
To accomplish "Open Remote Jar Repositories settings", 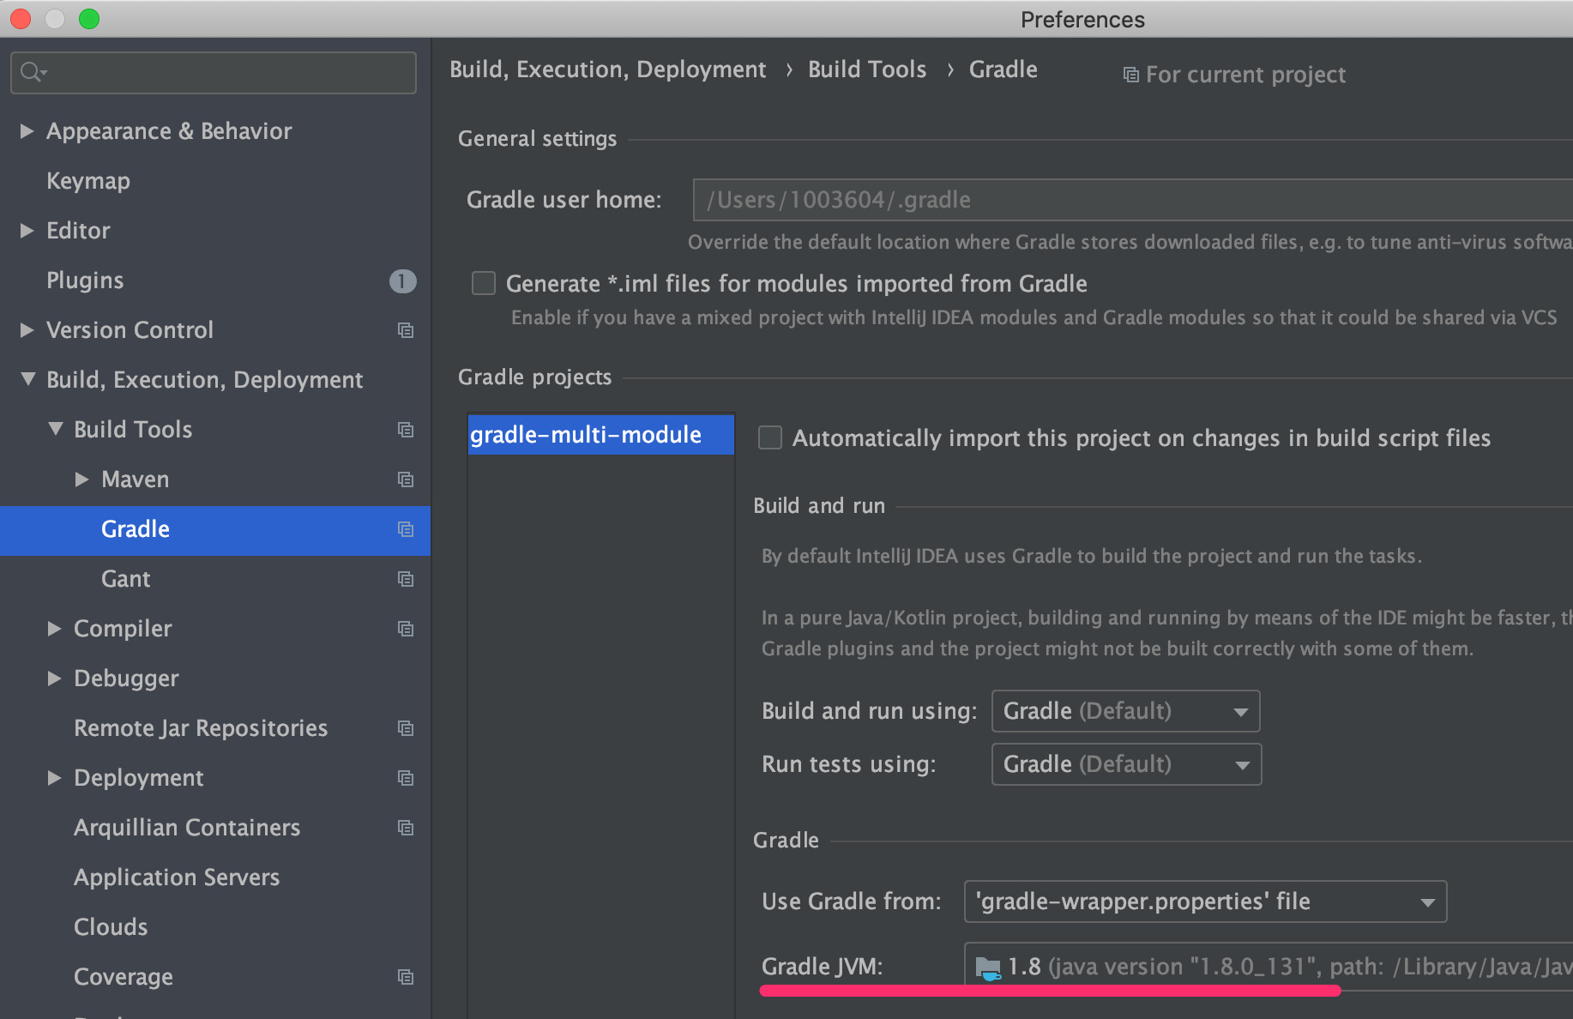I will point(201,728).
